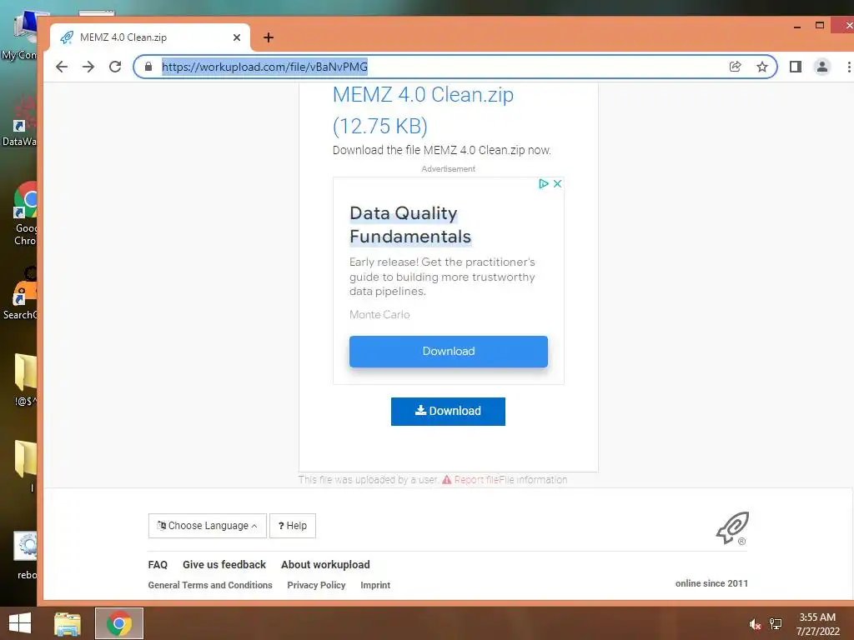
Task: Click the ad's light blue Download button
Action: (x=448, y=351)
